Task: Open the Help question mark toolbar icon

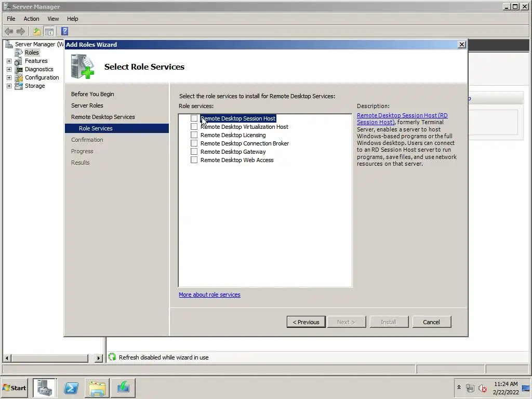Action: click(64, 32)
